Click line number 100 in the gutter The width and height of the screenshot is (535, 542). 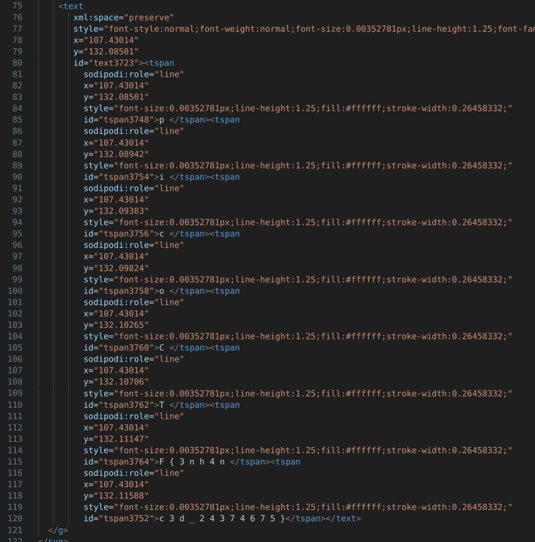[x=15, y=291]
